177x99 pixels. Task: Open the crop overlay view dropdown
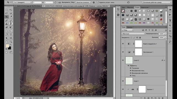click(83, 2)
